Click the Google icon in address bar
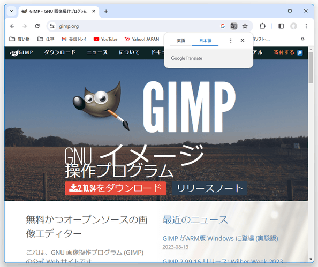Image resolution: width=318 pixels, height=267 pixels. pyautogui.click(x=223, y=26)
